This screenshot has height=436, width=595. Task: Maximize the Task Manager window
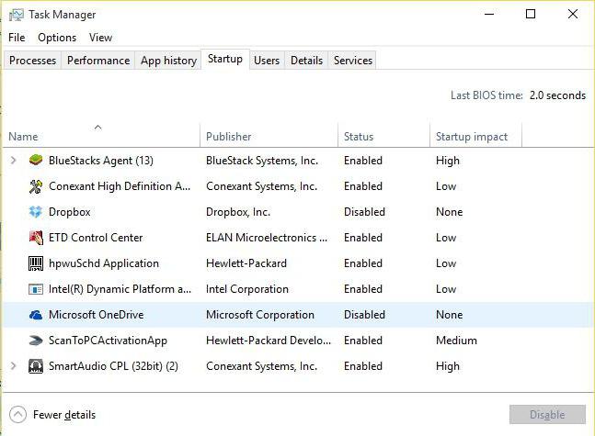pyautogui.click(x=531, y=14)
